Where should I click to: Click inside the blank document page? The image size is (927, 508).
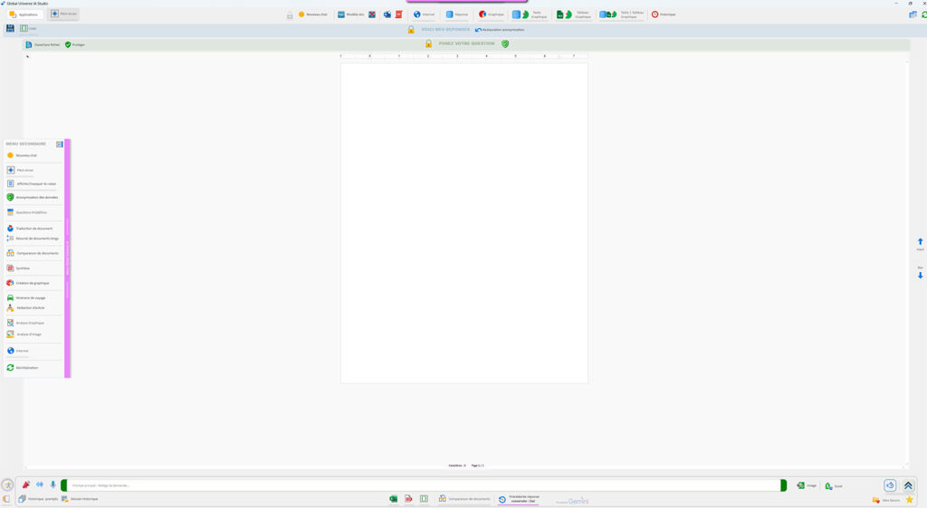point(464,223)
